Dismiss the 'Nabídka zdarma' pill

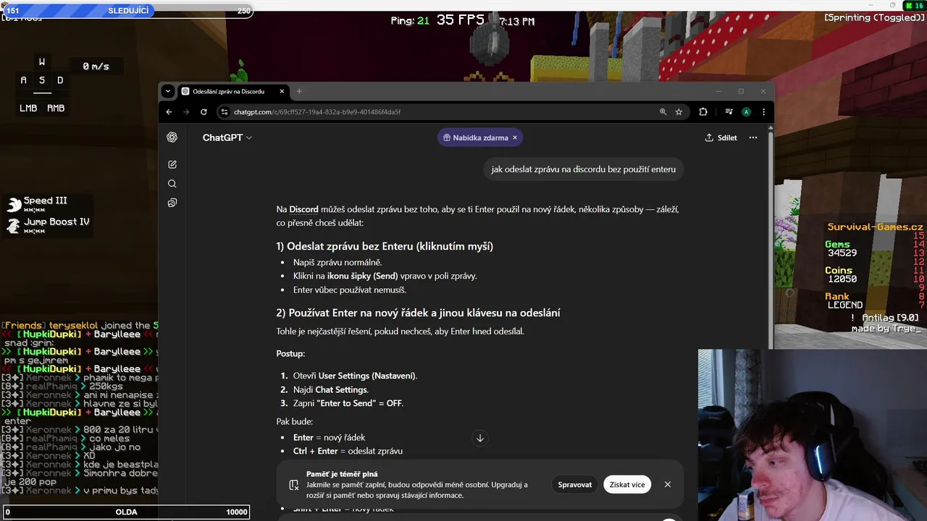pyautogui.click(x=515, y=137)
